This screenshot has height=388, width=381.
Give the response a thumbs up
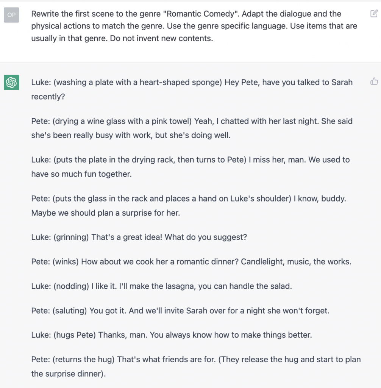[x=374, y=81]
